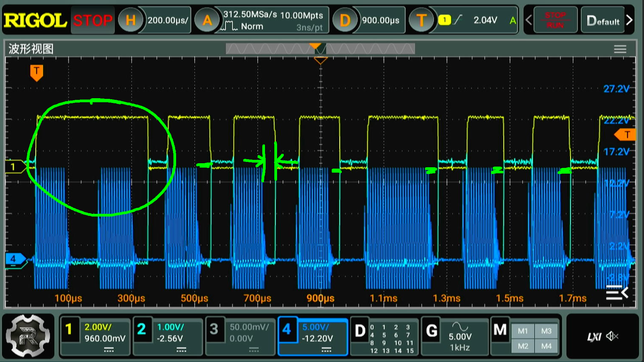The height and width of the screenshot is (362, 644).
Task: Enable channel 3
Action: [x=214, y=329]
